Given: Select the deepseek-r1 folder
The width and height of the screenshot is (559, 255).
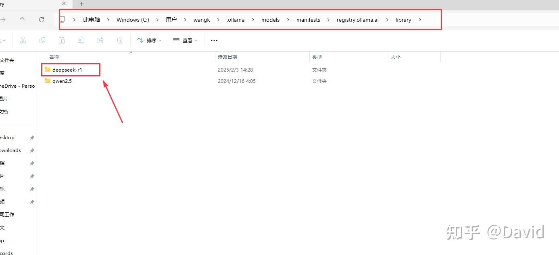Looking at the screenshot, I should point(67,70).
